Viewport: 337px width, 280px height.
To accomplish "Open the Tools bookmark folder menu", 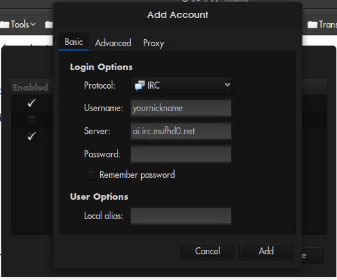I will click(x=18, y=24).
